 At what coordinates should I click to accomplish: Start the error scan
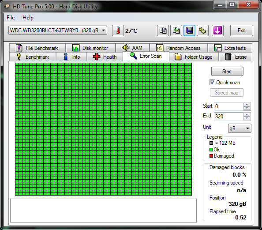227,72
